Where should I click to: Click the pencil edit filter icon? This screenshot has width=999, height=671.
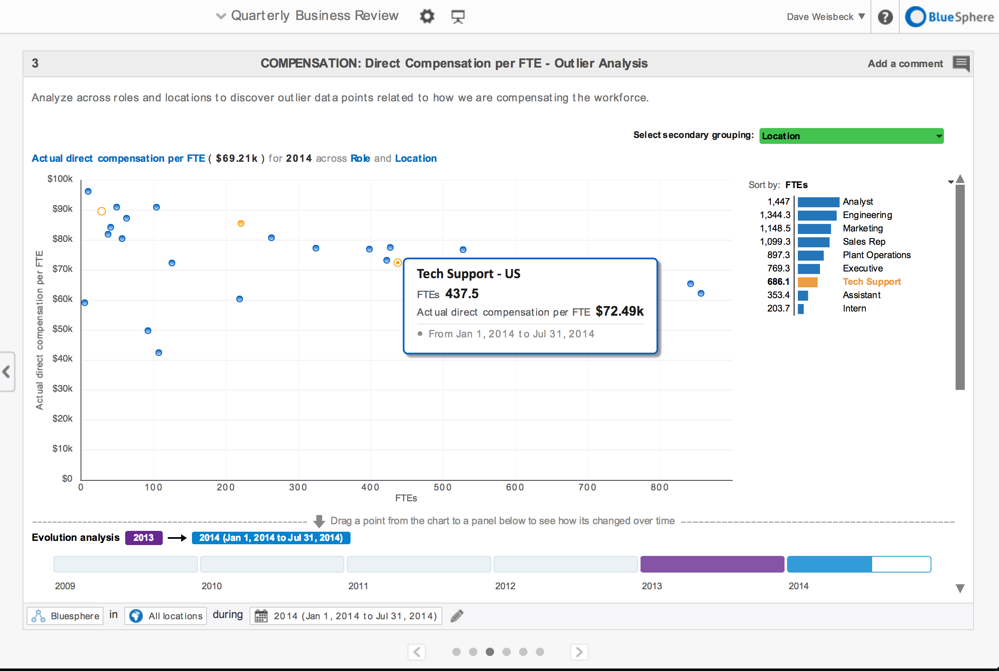coord(457,616)
